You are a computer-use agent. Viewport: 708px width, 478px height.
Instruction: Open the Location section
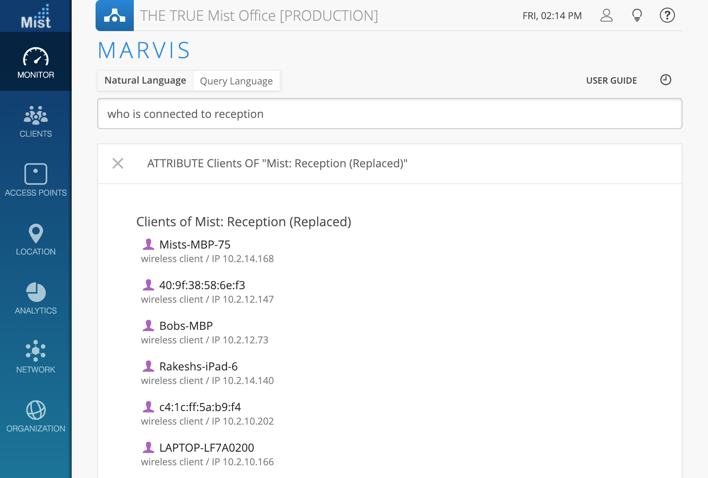[x=36, y=239]
